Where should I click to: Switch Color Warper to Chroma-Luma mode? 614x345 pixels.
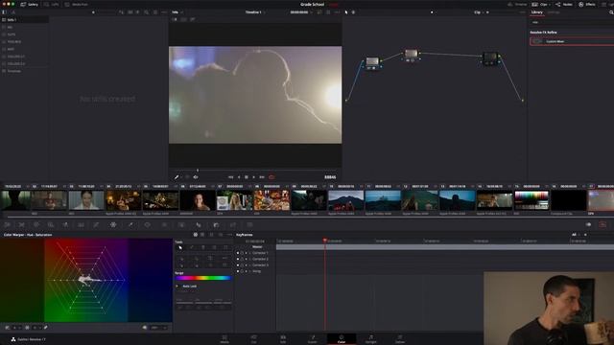(202, 235)
